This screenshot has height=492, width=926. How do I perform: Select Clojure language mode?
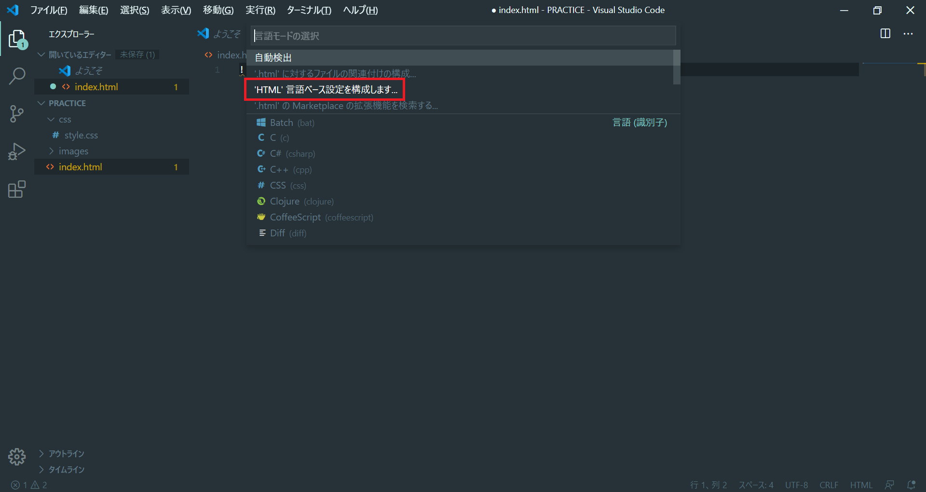click(463, 202)
